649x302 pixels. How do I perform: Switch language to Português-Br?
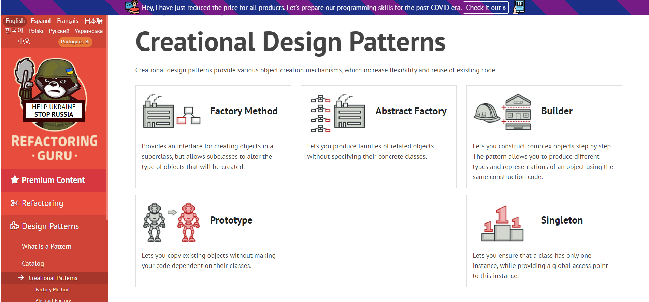tap(75, 42)
